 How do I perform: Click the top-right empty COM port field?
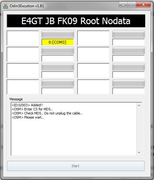click(x=129, y=42)
